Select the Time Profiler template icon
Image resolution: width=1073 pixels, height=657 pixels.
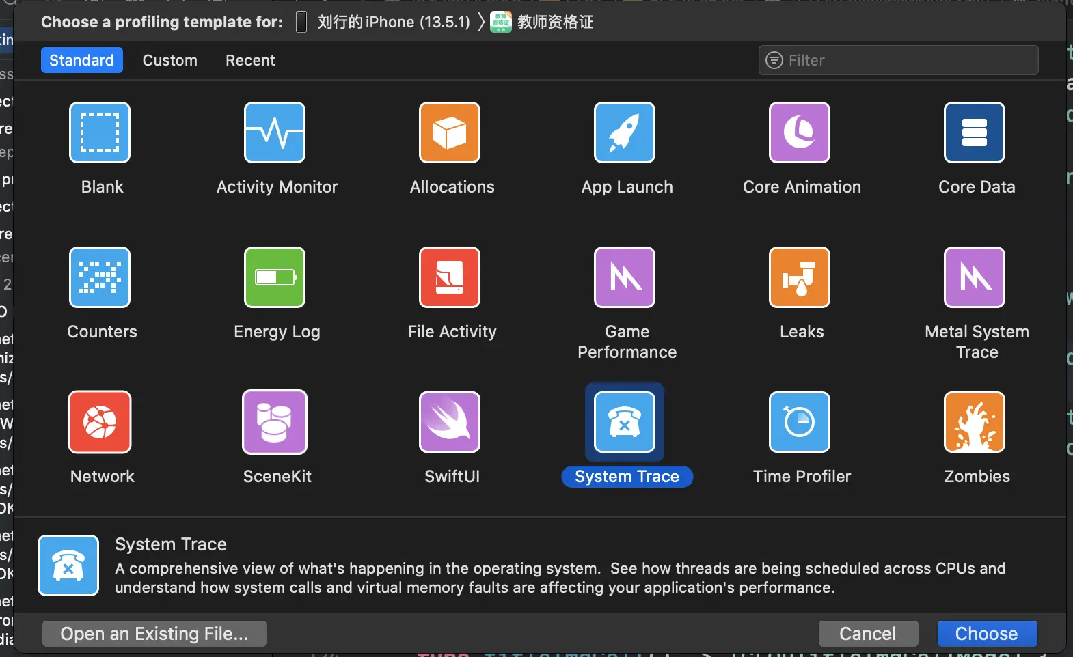pos(800,422)
